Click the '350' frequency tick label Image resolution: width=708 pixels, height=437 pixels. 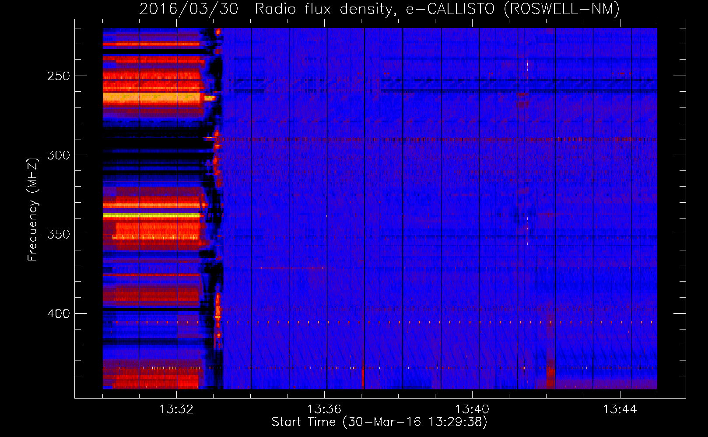[x=59, y=235]
